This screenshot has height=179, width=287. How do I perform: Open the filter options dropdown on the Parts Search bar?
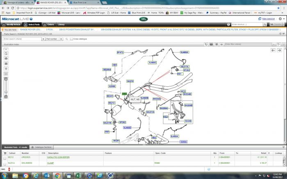point(284,34)
